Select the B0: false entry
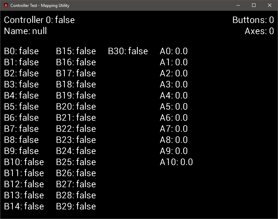This screenshot has height=219, width=278. pyautogui.click(x=21, y=51)
